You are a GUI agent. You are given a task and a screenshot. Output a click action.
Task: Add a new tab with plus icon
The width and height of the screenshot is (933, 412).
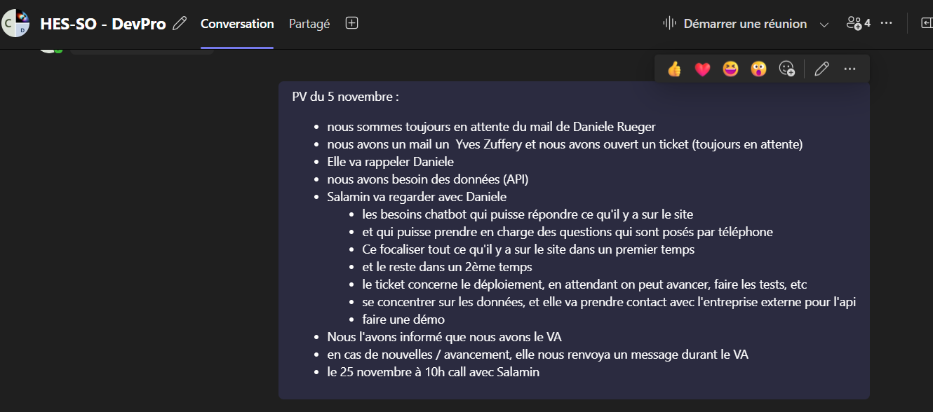(352, 23)
